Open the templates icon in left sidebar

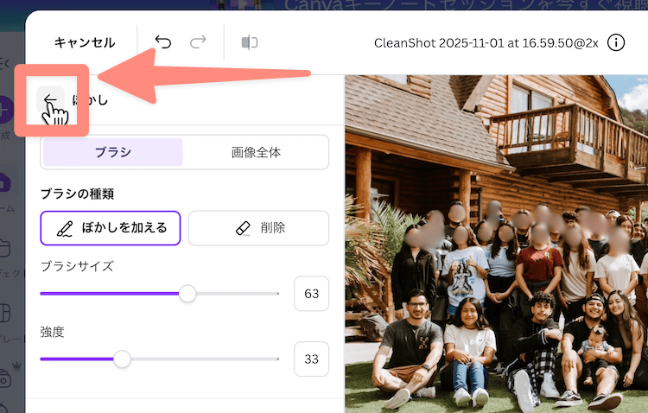pyautogui.click(x=5, y=311)
